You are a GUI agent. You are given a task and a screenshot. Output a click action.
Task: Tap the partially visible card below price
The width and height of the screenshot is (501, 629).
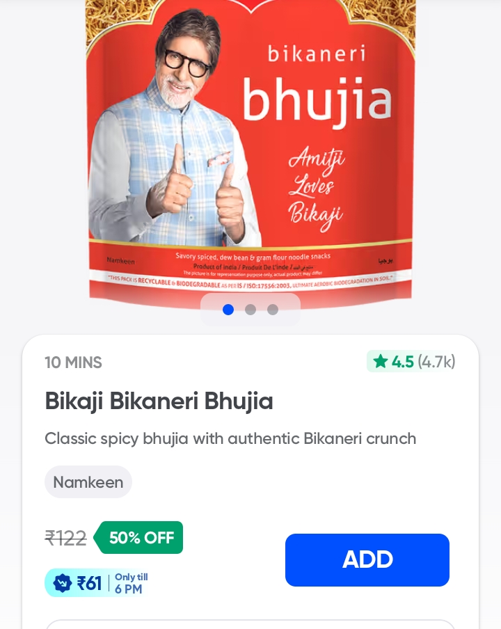click(250, 625)
